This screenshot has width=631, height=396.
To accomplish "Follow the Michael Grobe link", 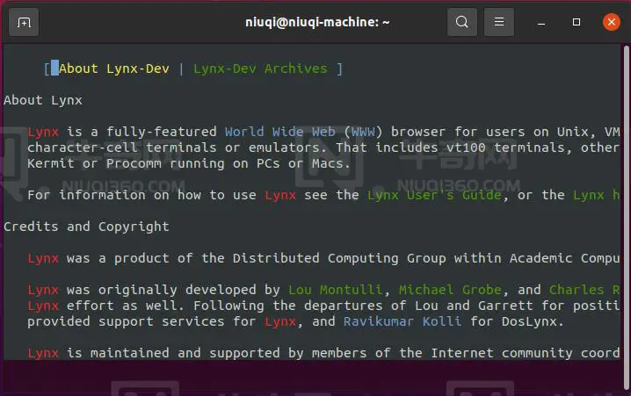I will pos(450,290).
